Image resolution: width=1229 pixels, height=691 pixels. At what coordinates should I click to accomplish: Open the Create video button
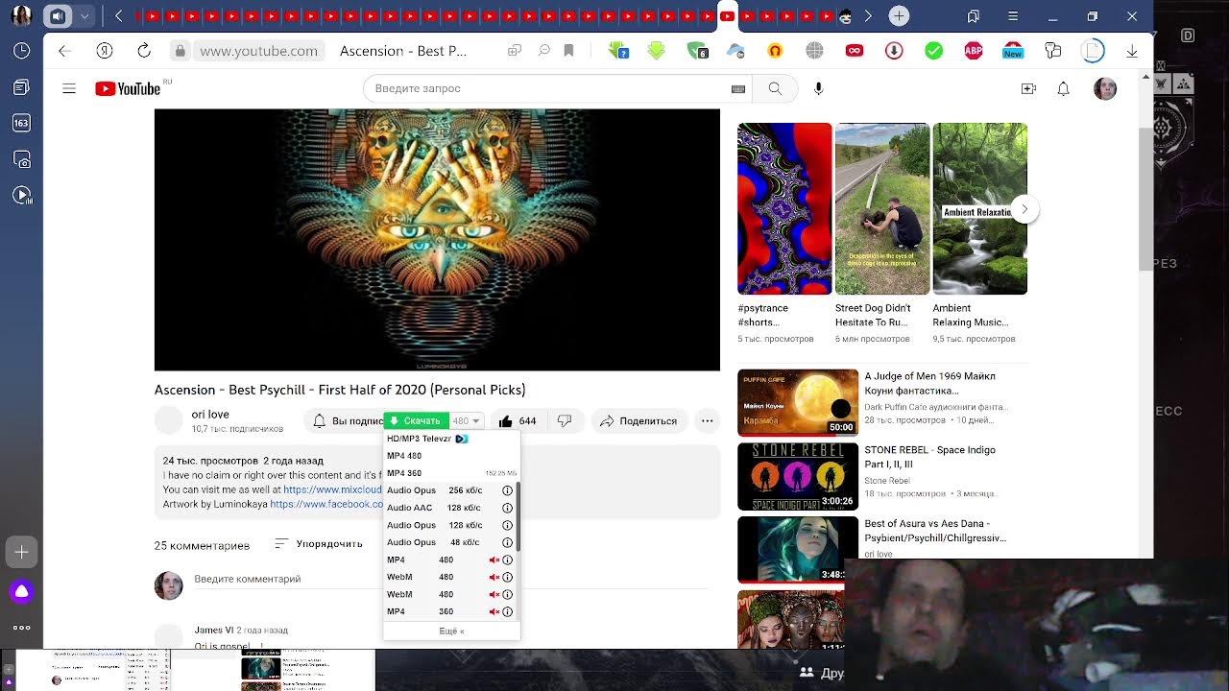coord(1028,88)
